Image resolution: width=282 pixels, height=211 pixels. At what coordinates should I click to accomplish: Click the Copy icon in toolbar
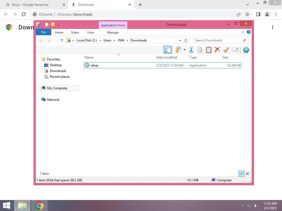pos(200,50)
